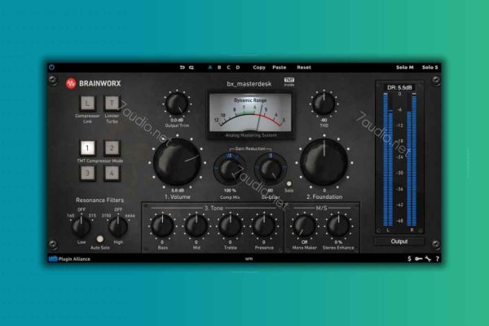Click the redo arrow icon
The height and width of the screenshot is (326, 489).
click(x=192, y=68)
